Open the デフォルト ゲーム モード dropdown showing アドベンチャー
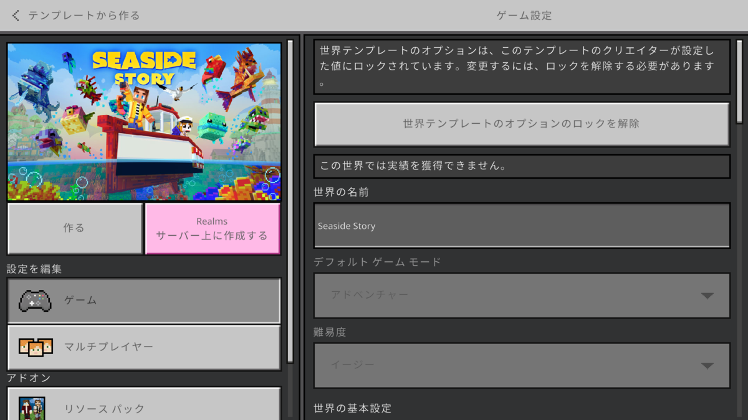The image size is (748, 420). point(522,295)
